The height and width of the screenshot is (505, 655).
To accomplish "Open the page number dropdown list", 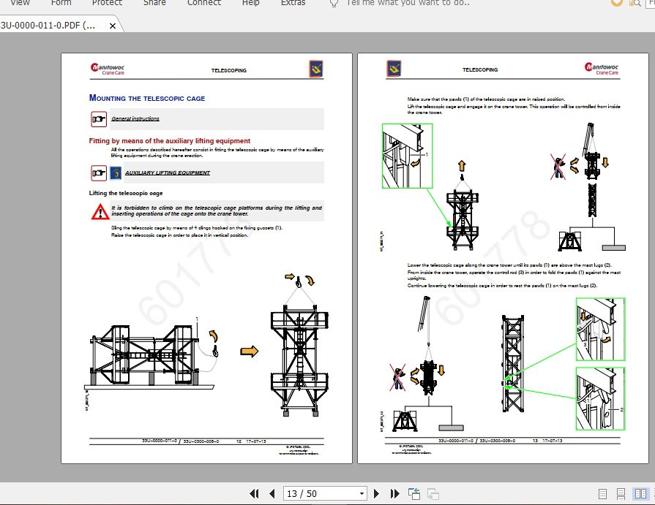I will click(362, 493).
